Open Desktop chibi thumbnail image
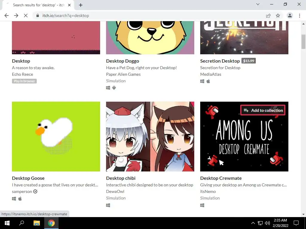This screenshot has height=229, width=306. point(150,137)
